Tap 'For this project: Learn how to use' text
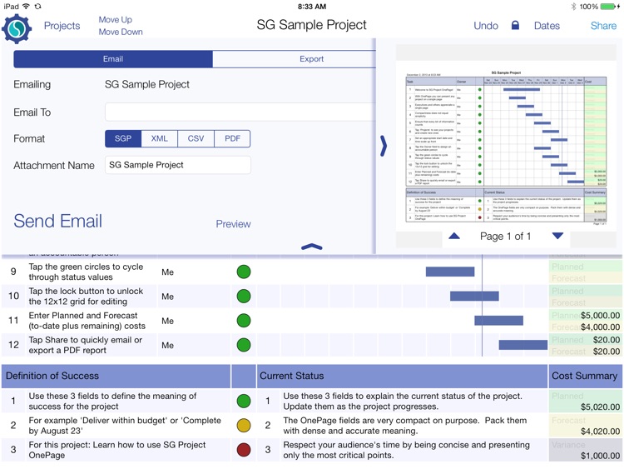The width and height of the screenshot is (624, 469). tap(117, 450)
